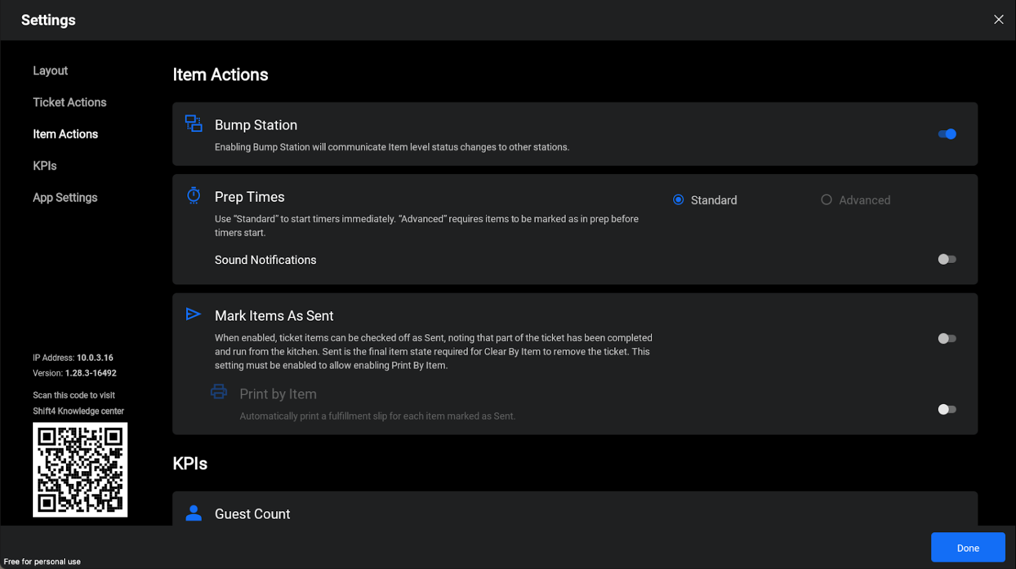
Task: Click the Print by Item printer icon
Action: [x=218, y=392]
